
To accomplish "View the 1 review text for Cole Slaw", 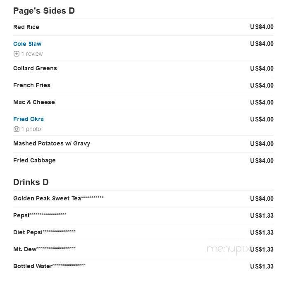I will point(32,54).
